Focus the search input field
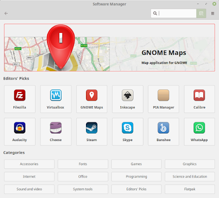This screenshot has width=219, height=198. [x=174, y=13]
